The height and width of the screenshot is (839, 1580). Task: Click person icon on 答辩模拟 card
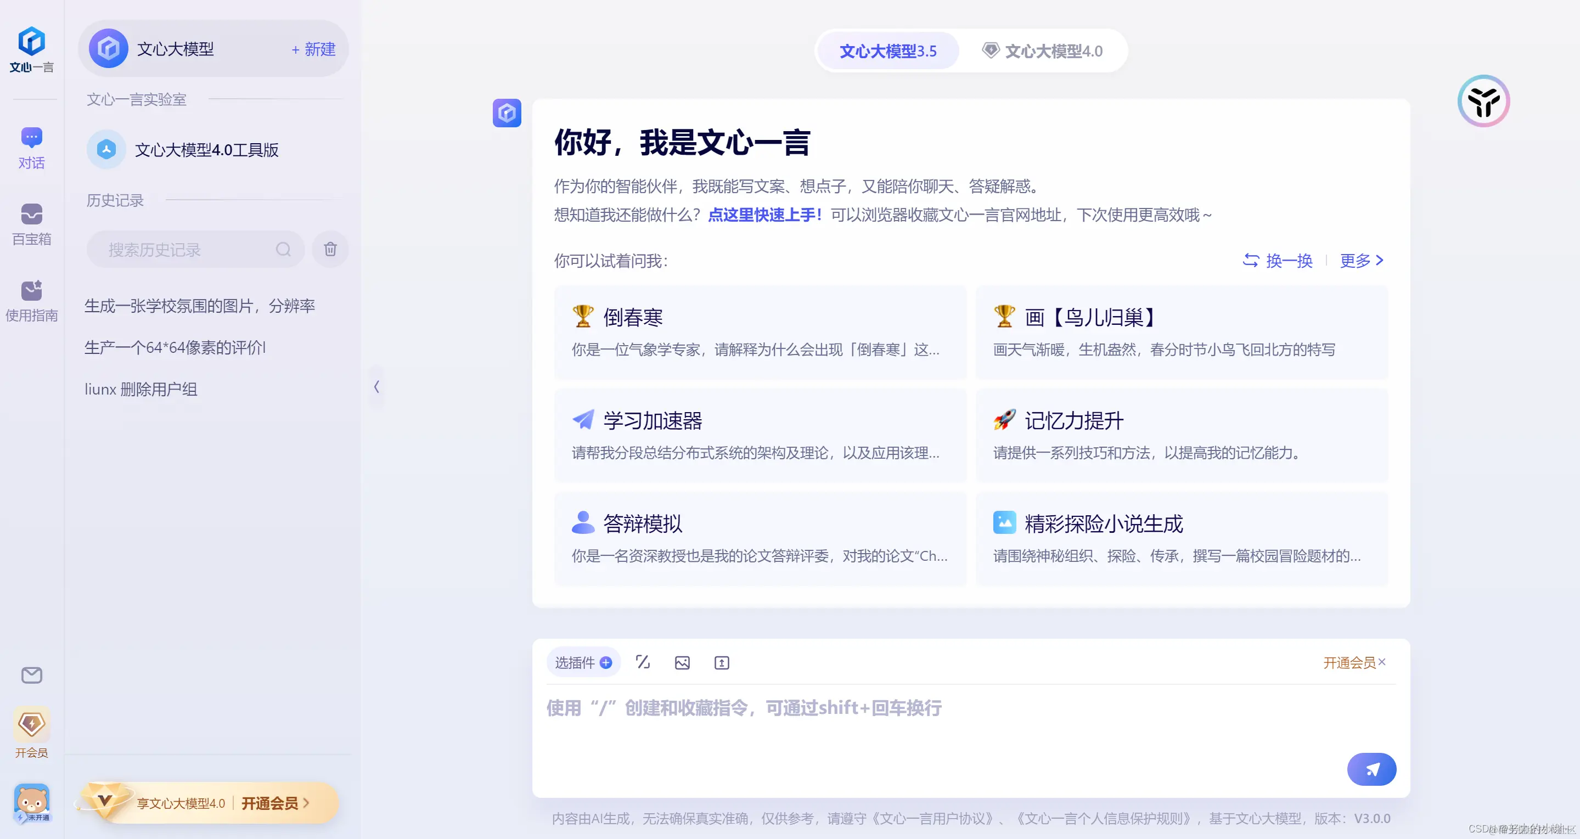pos(583,522)
